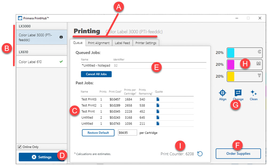
Task: Click the Prints per Cartridge column header
Action: [x=130, y=92]
